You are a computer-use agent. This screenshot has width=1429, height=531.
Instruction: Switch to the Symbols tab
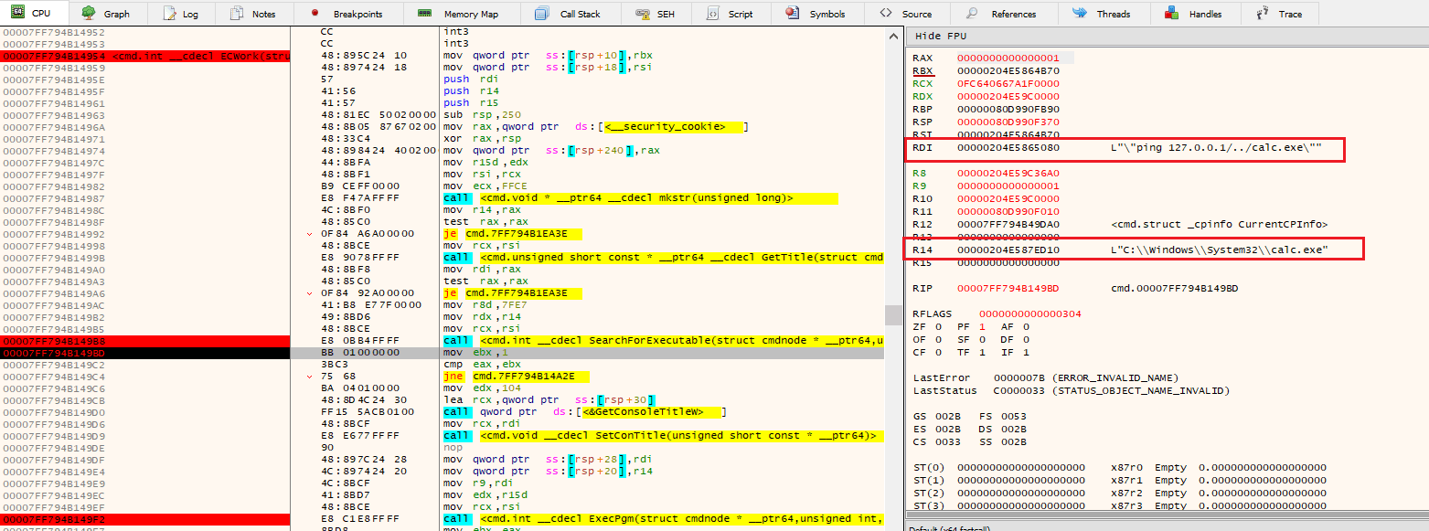pos(816,14)
